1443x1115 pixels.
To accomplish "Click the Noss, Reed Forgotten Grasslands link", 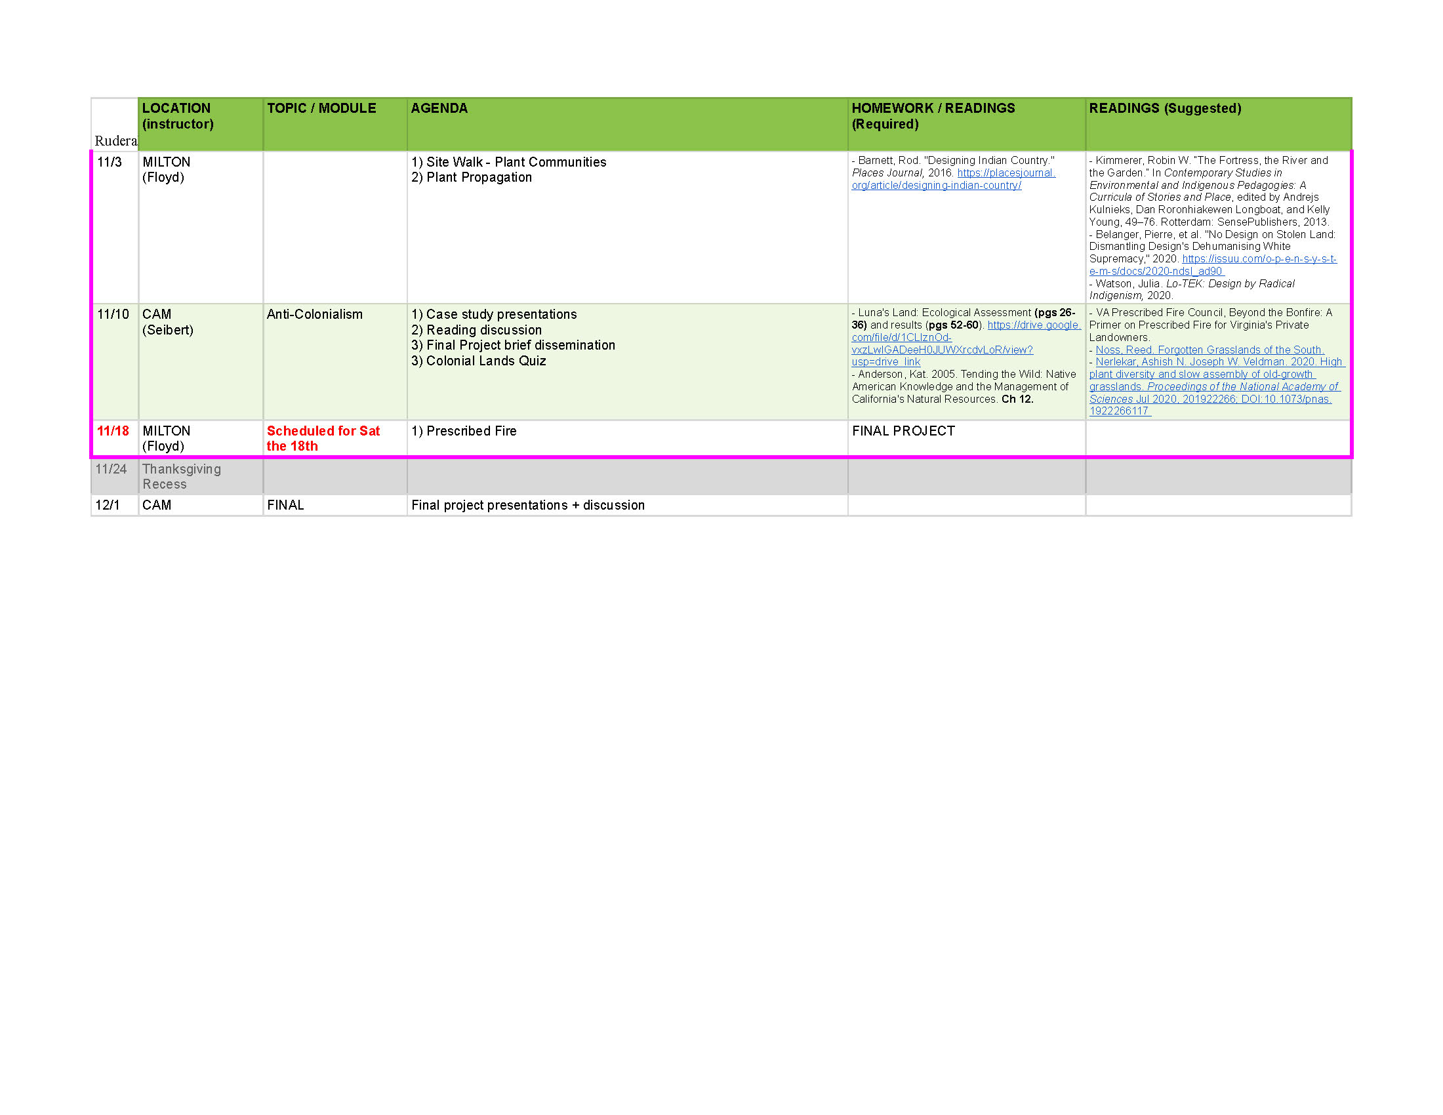I will pos(1208,350).
